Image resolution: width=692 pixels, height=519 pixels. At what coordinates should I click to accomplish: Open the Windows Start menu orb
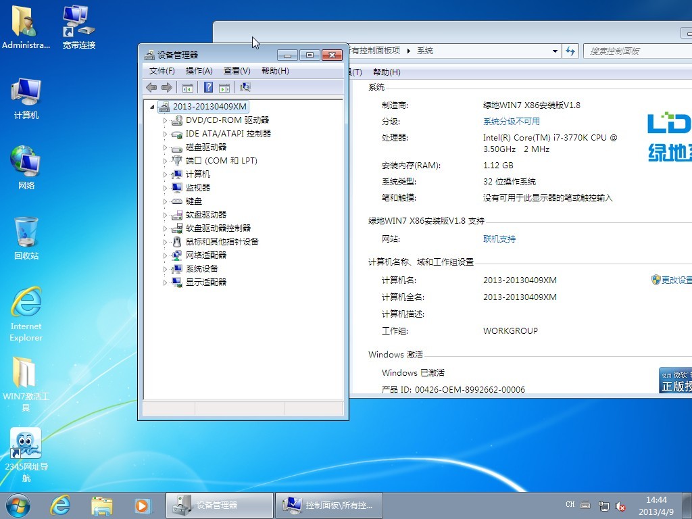coord(18,505)
